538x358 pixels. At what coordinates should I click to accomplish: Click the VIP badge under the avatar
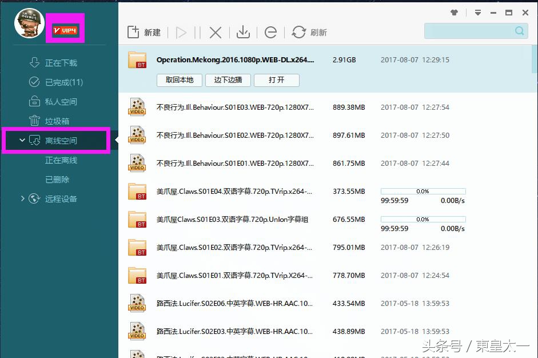(65, 28)
